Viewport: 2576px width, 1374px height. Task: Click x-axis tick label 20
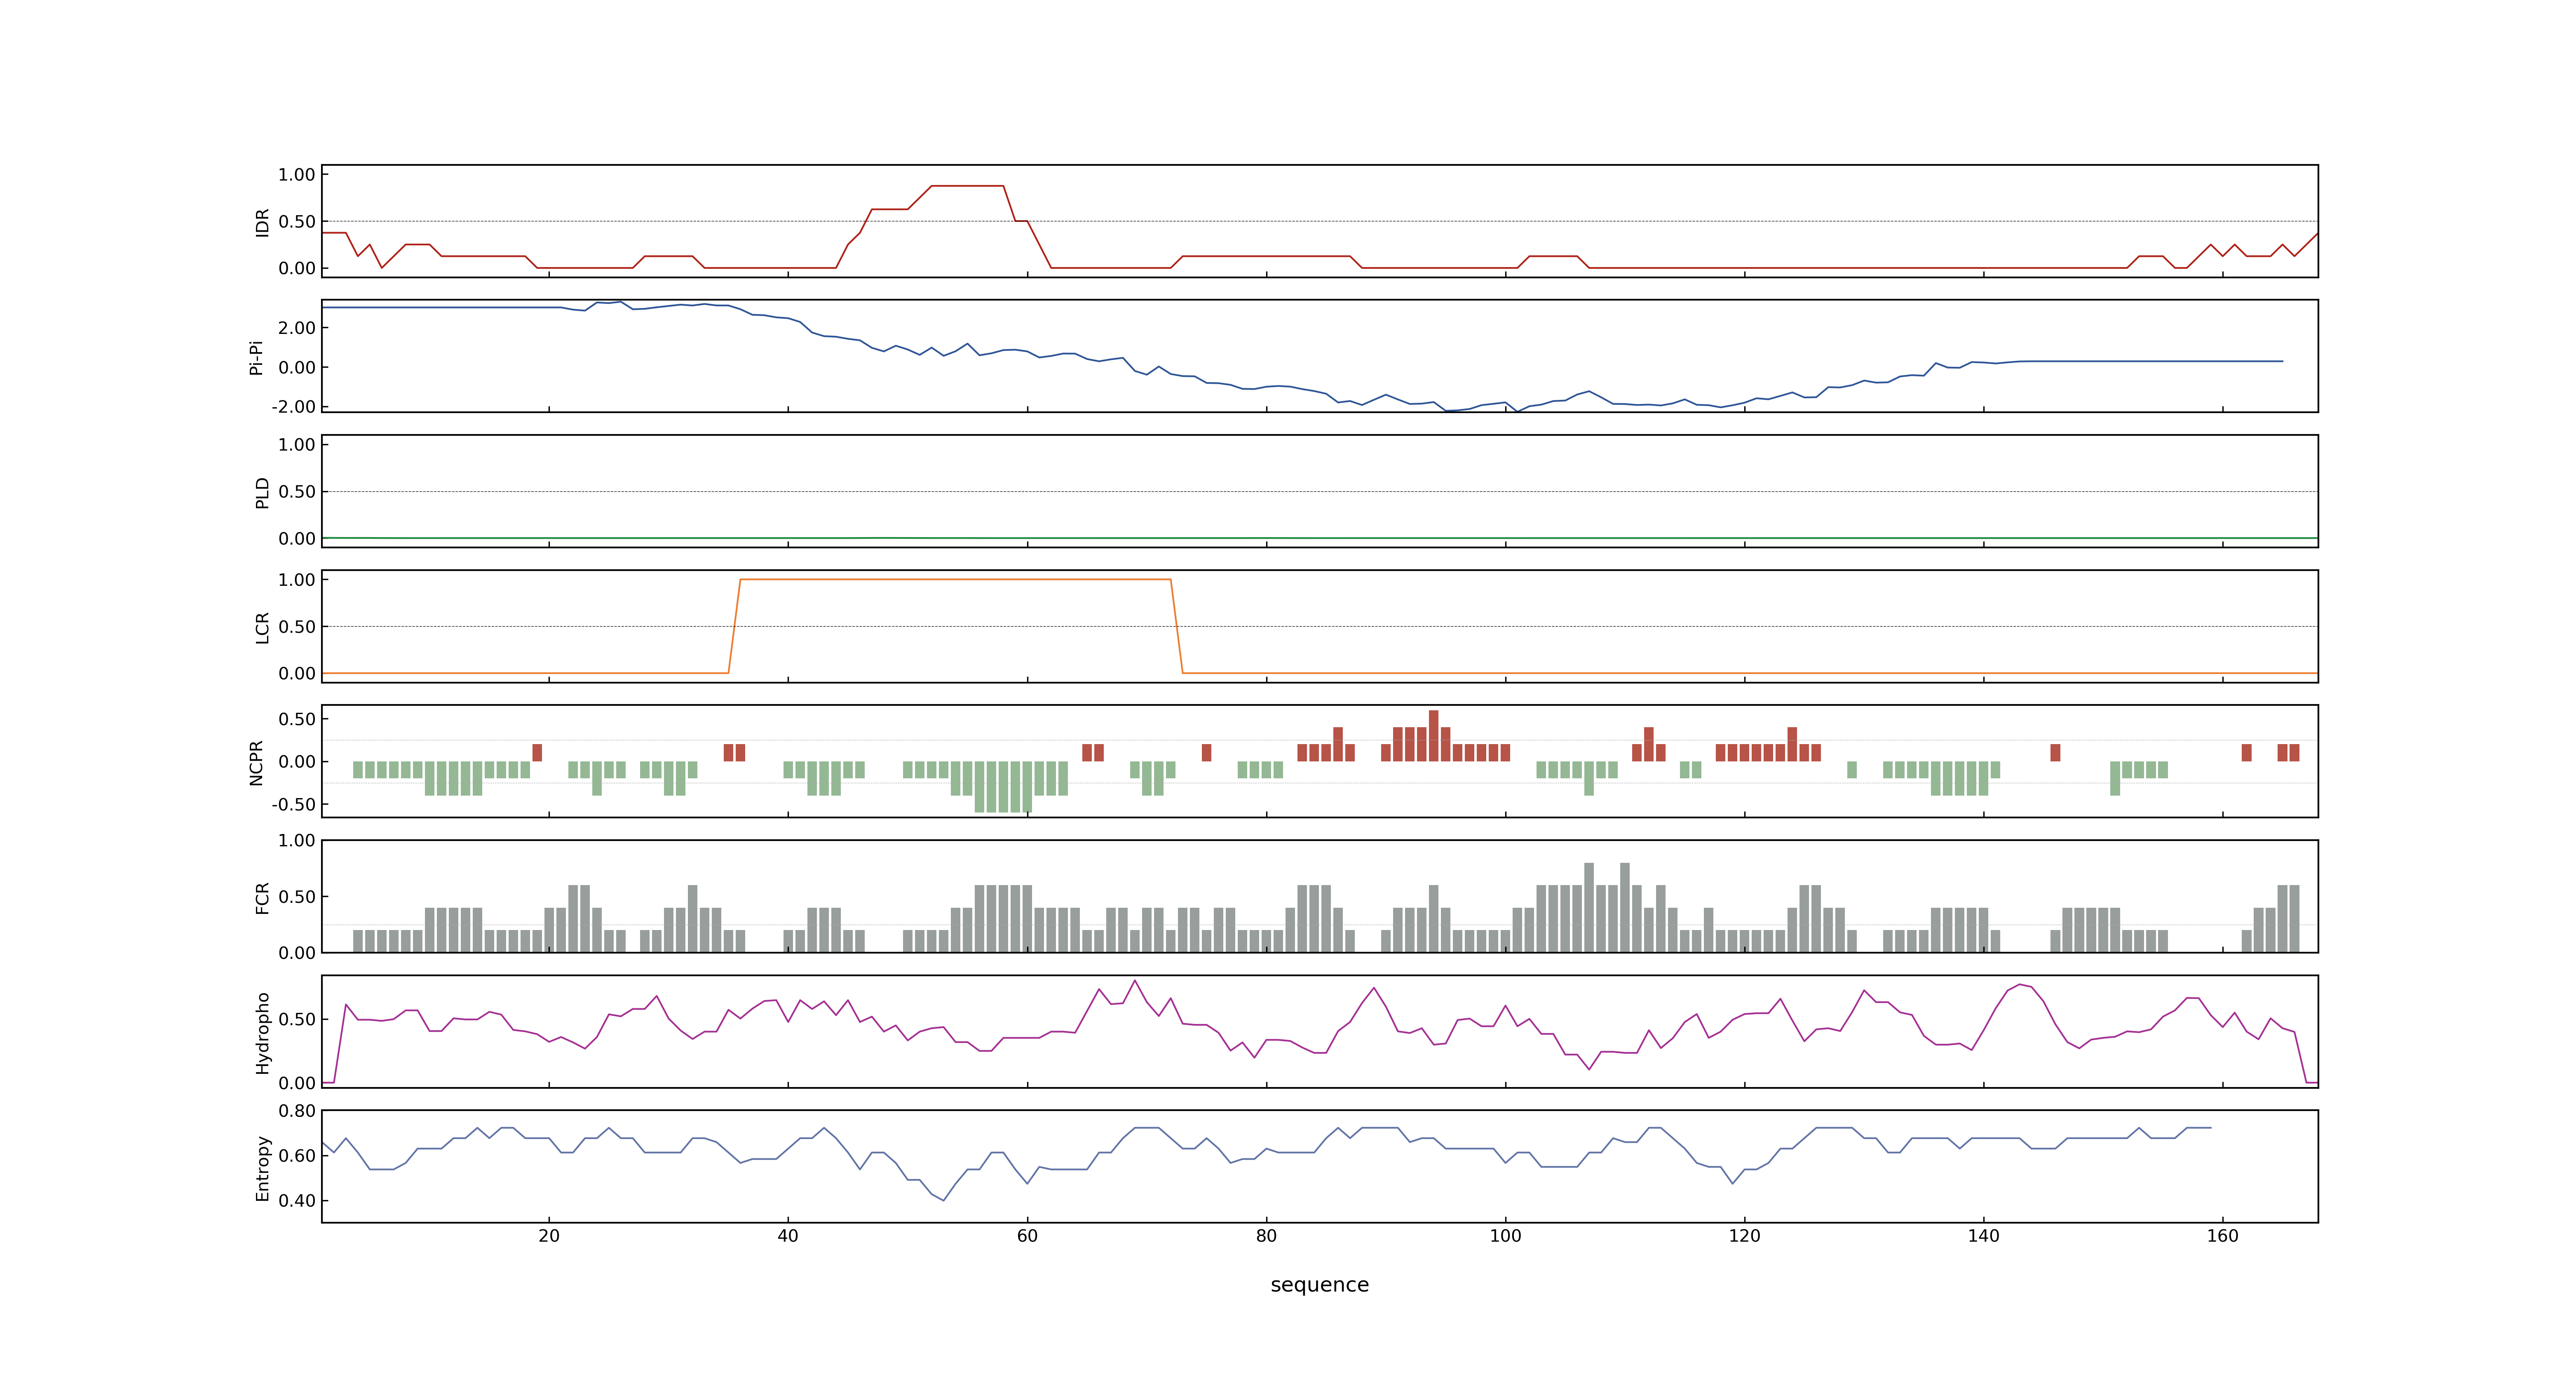point(549,1236)
